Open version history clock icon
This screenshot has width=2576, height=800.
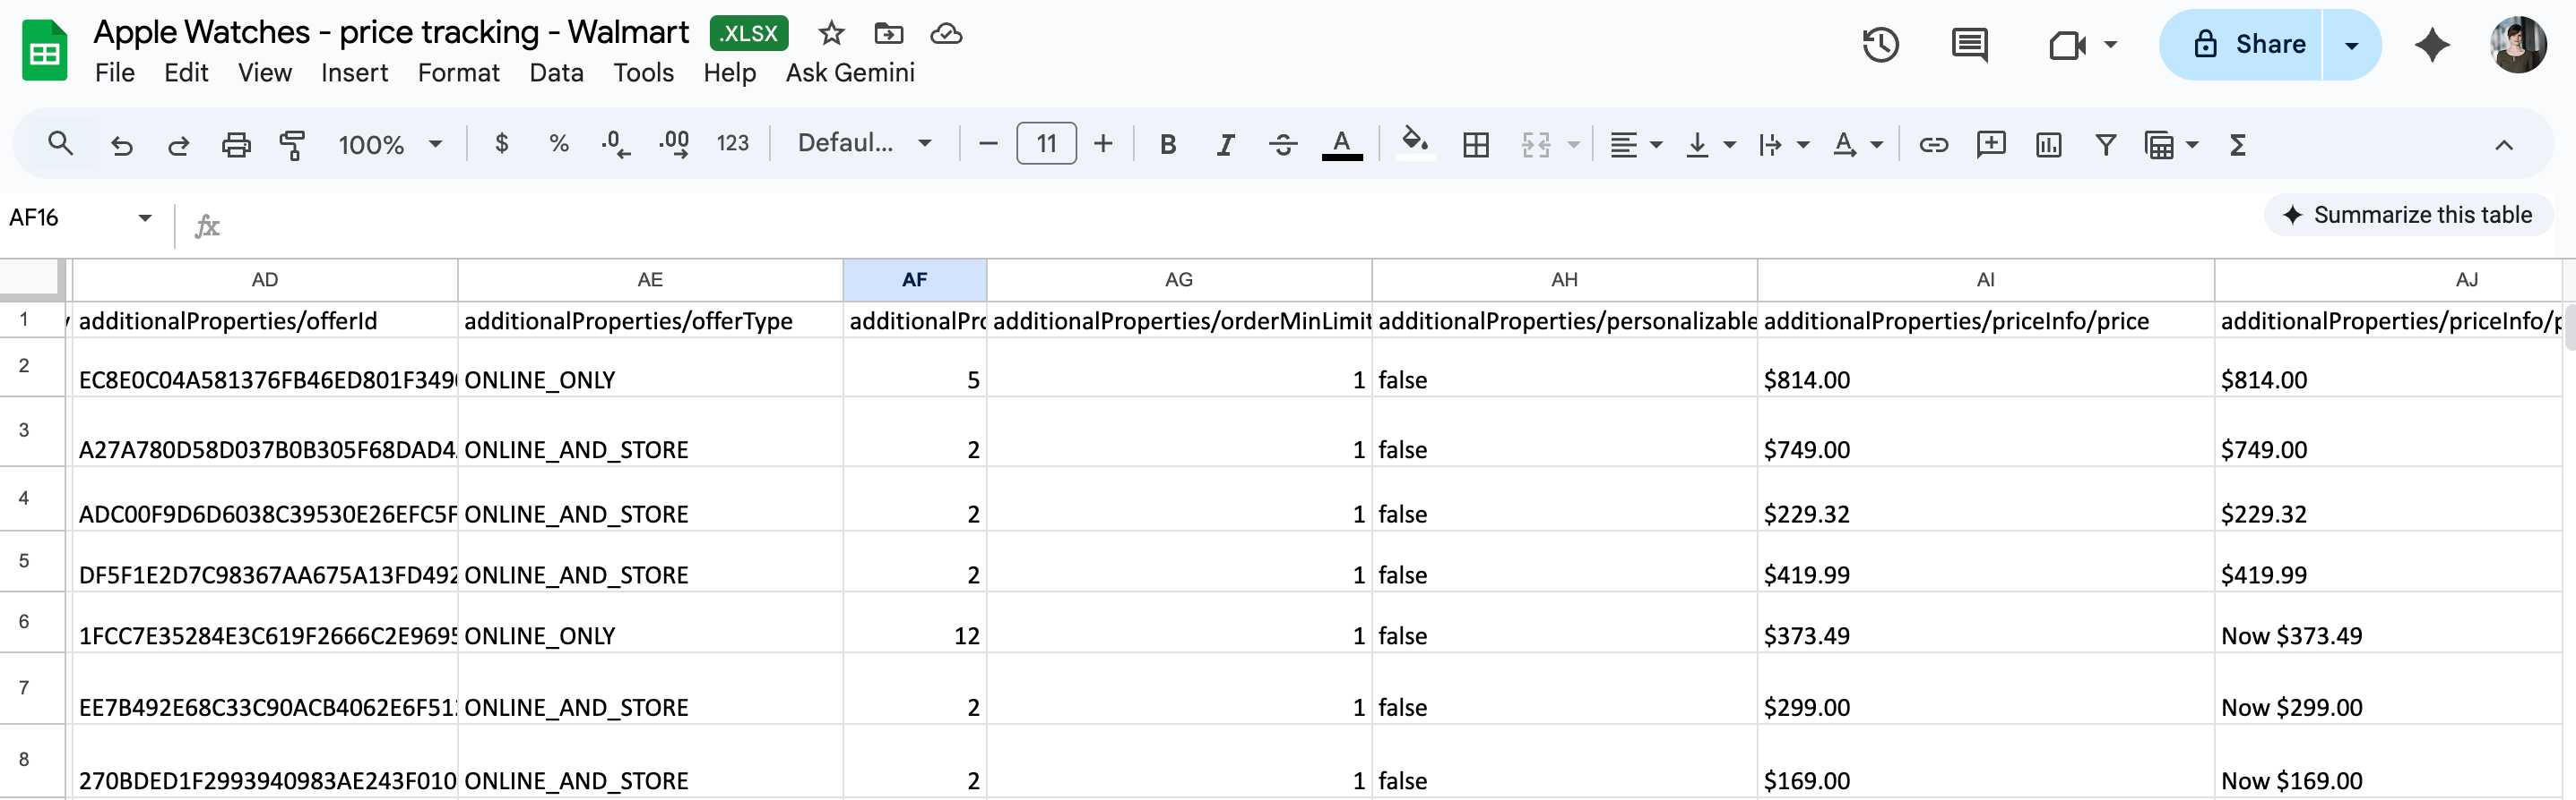click(x=1880, y=45)
